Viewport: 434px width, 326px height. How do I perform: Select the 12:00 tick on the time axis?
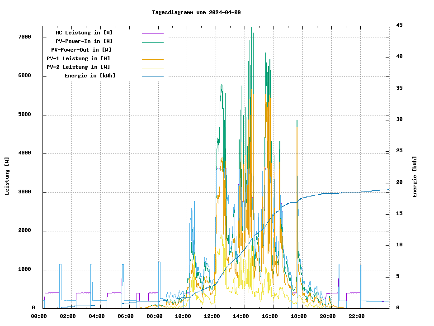[212, 316]
